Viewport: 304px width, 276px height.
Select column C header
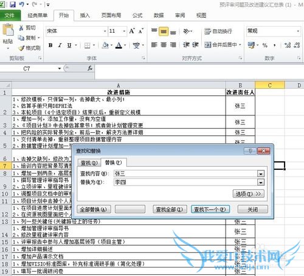pos(270,85)
